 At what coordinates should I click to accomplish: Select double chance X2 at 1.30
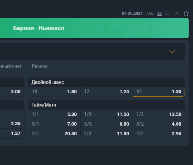159,92
